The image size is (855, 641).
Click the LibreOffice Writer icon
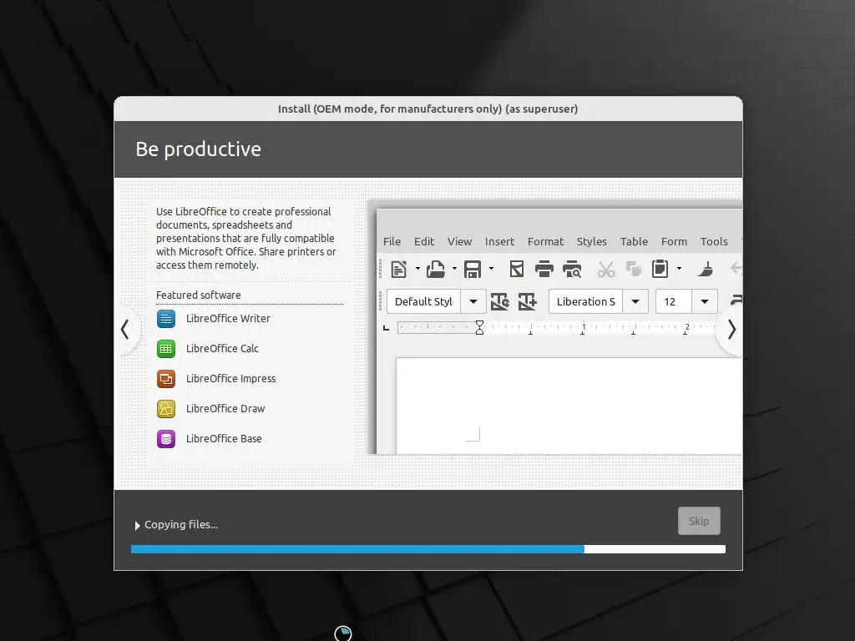point(166,318)
